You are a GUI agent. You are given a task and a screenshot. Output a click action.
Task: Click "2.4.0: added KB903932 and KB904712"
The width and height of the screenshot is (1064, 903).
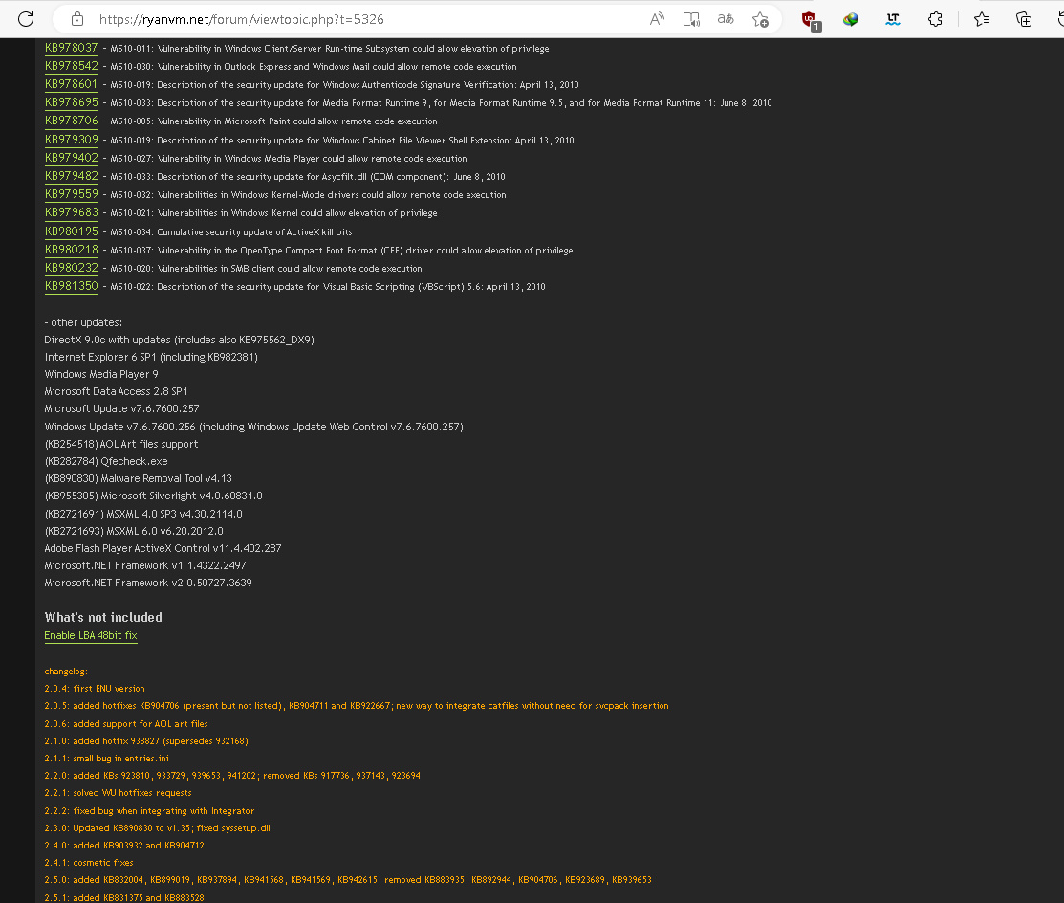click(124, 846)
